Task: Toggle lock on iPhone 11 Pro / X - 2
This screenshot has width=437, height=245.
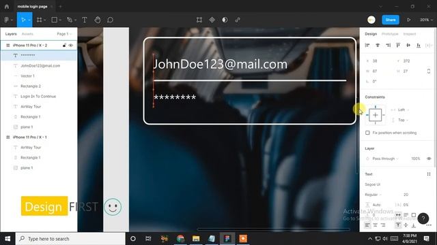Action: coord(64,46)
